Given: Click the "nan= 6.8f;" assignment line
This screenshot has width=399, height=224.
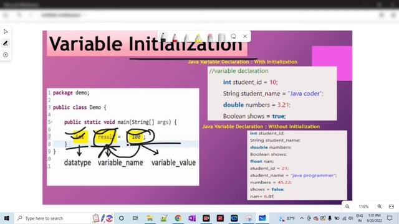Looking at the screenshot, I should (262, 197).
